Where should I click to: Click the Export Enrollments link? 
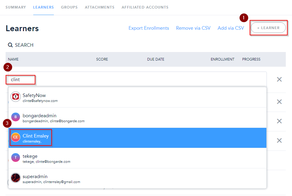[x=149, y=28]
